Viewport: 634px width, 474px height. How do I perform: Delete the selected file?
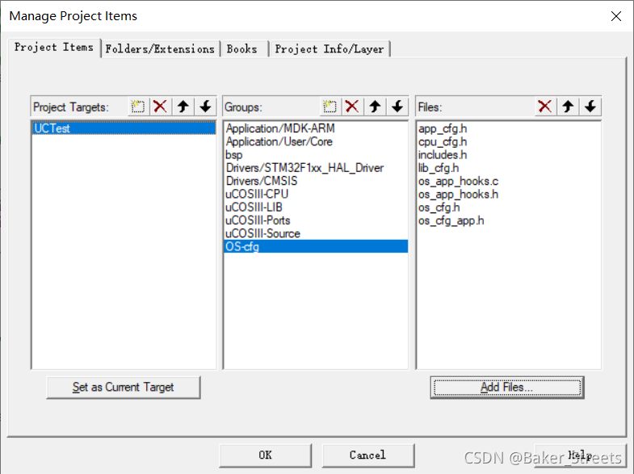point(545,107)
